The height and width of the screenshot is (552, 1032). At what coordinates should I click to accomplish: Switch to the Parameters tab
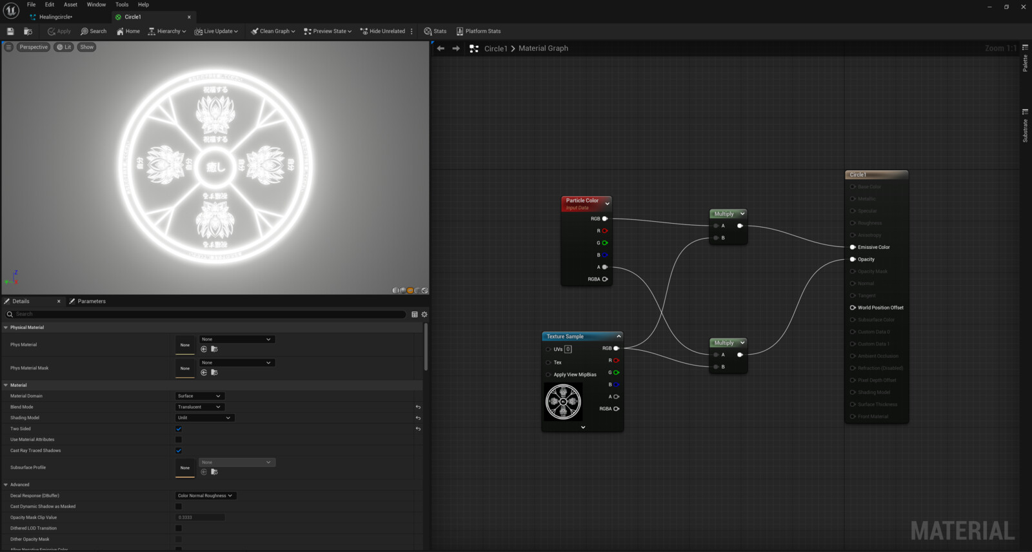pos(88,301)
